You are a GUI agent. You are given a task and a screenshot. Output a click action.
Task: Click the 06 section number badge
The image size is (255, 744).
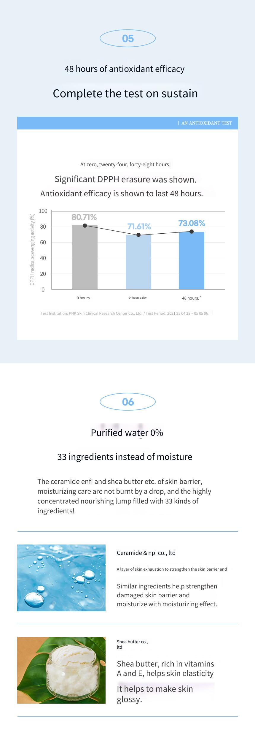click(128, 402)
